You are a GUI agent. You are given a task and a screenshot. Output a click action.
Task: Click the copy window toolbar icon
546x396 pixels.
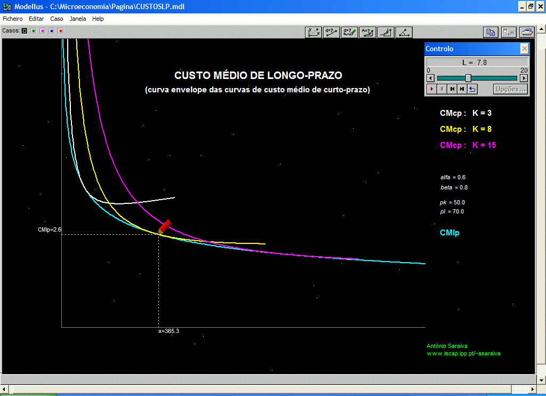[491, 33]
